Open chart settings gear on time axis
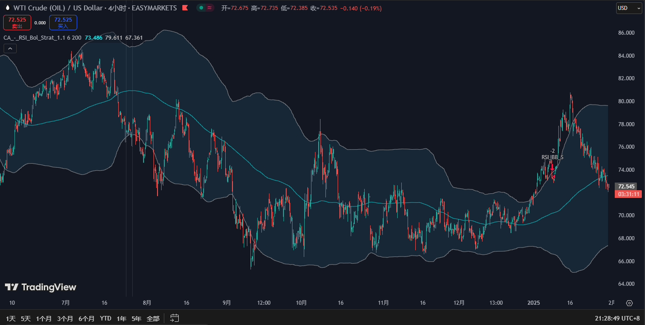The width and height of the screenshot is (645, 325). tap(630, 303)
